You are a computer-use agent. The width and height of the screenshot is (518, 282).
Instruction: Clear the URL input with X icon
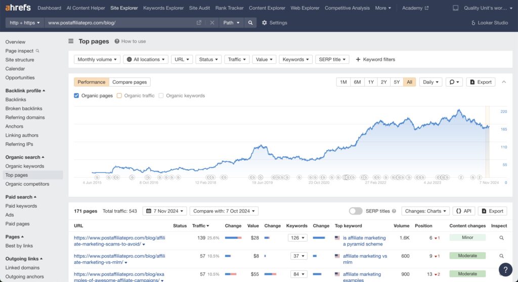212,23
